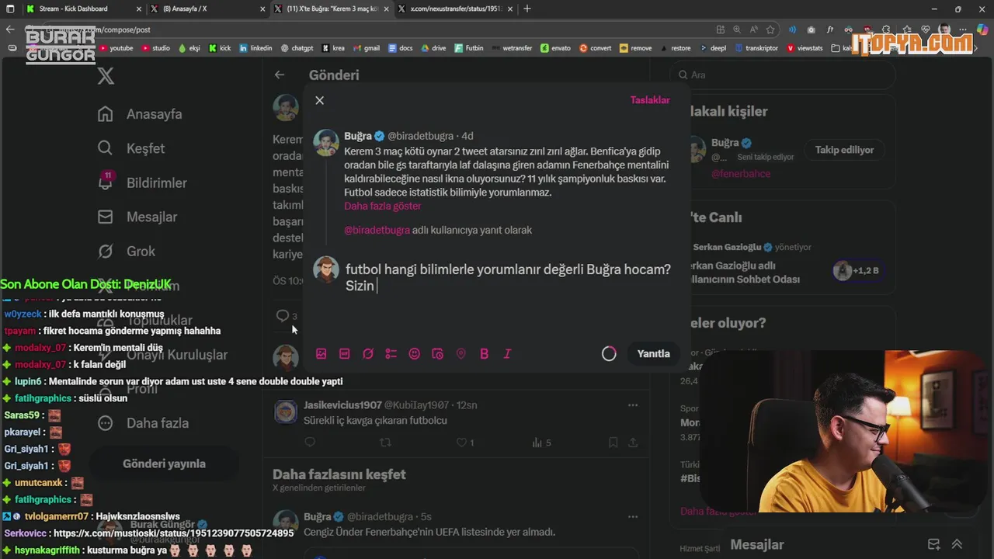Open Grok from sidebar
Viewport: 994px width, 559px height.
(x=127, y=251)
